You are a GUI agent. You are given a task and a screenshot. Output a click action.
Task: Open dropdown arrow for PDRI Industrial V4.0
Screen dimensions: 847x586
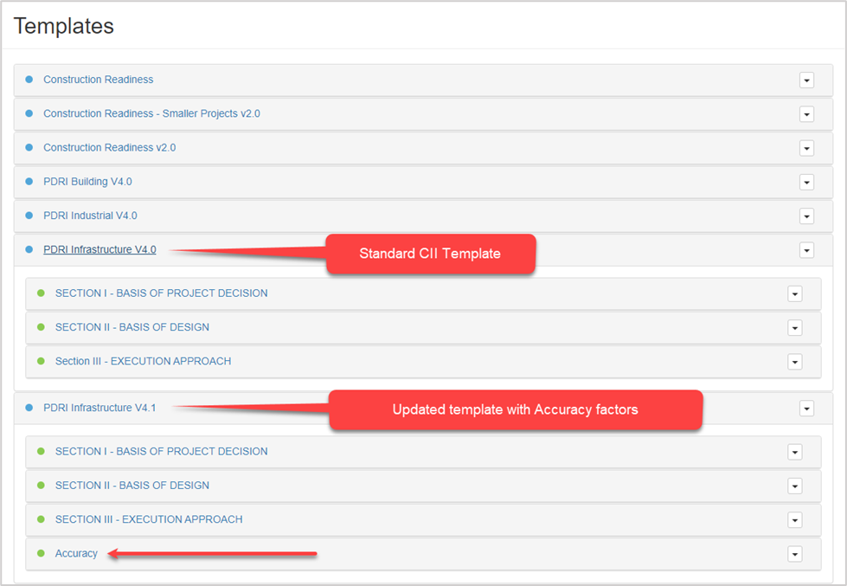click(806, 216)
